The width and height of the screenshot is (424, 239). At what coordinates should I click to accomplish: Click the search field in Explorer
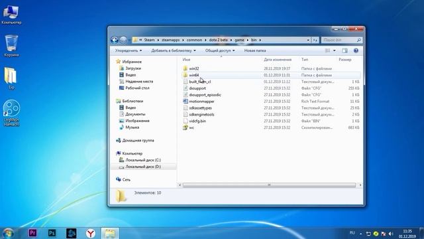tap(342, 40)
